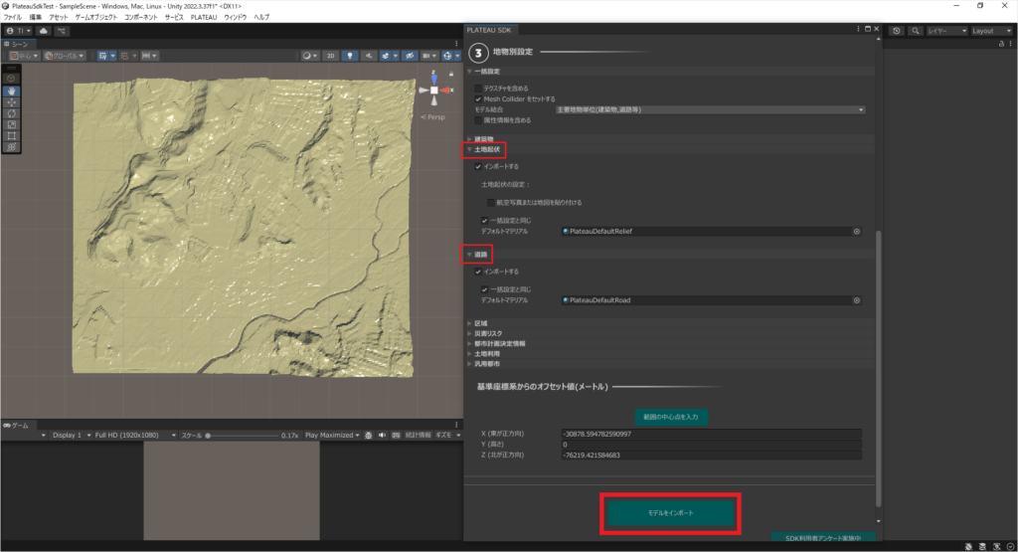Toggle scene audio icon
This screenshot has height=552, width=1018.
point(369,56)
